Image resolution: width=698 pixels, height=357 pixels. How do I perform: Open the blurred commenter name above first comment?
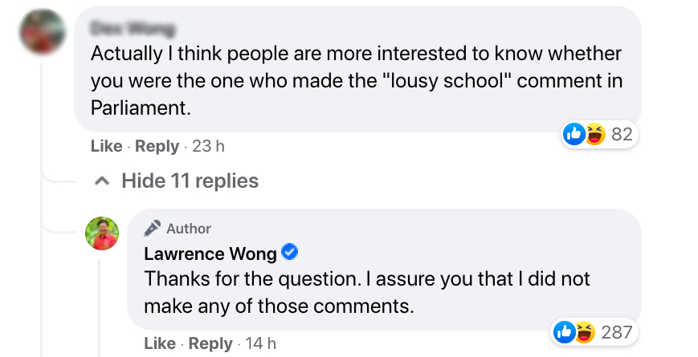tap(133, 30)
